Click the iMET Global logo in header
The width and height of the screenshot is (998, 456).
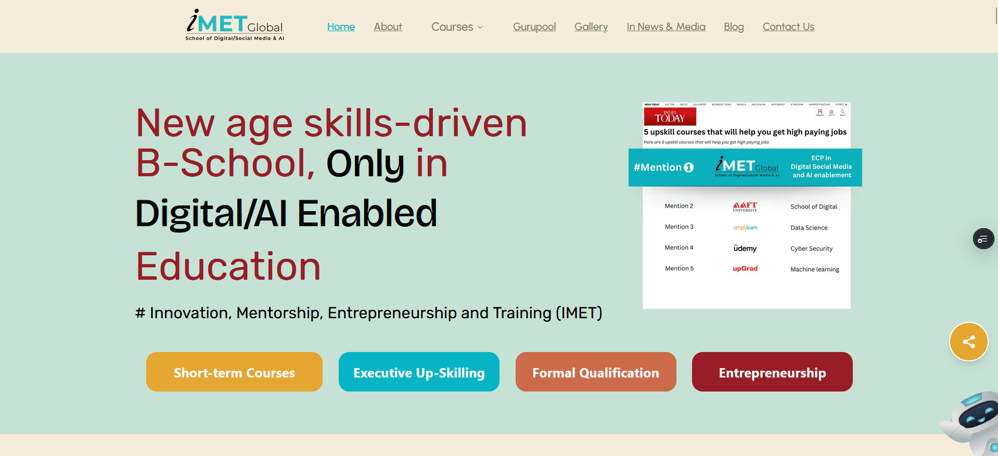(x=235, y=25)
